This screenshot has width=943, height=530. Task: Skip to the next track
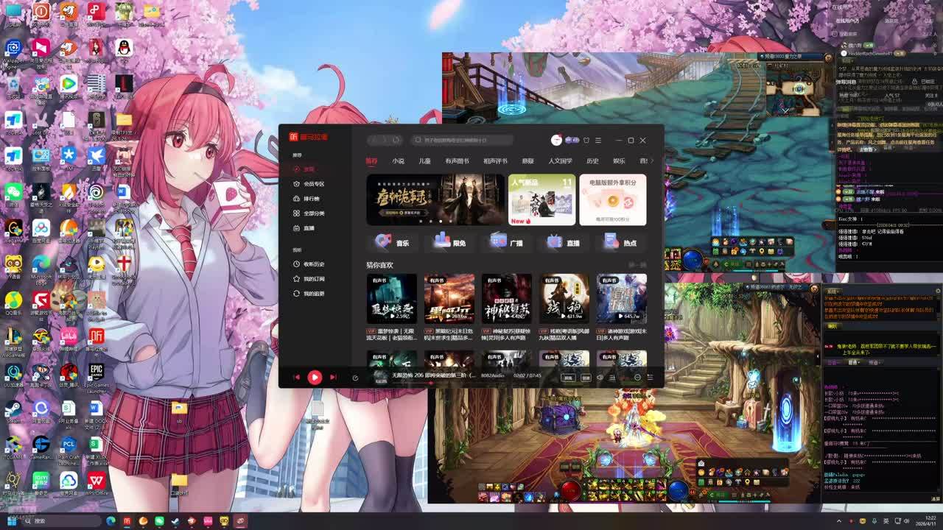(x=333, y=378)
